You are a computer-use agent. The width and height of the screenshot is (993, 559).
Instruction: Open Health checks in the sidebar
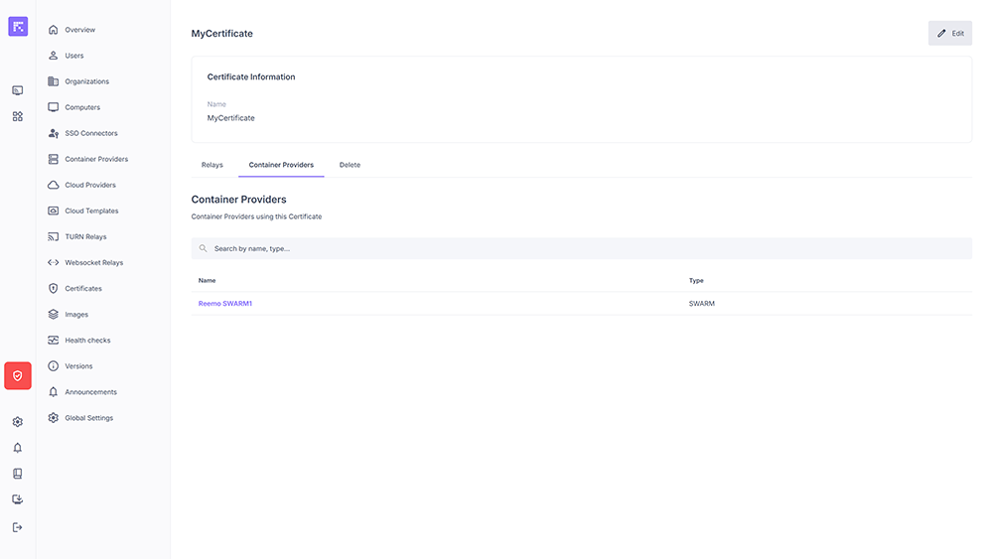(x=87, y=341)
